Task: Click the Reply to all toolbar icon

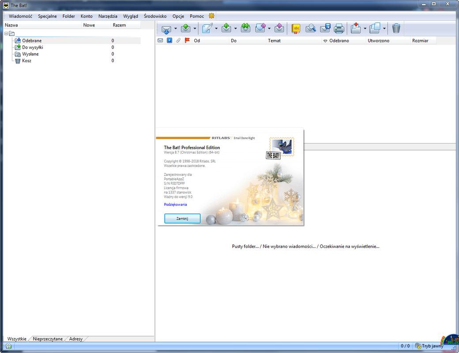Action: click(x=245, y=28)
